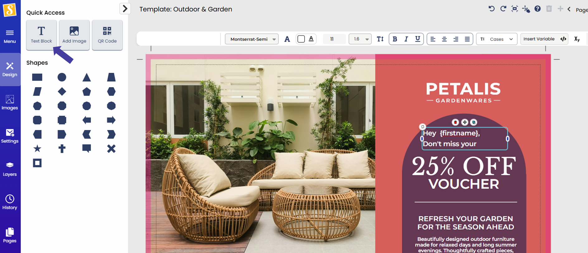Open the help question mark icon
The height and width of the screenshot is (253, 588).
coord(538,9)
